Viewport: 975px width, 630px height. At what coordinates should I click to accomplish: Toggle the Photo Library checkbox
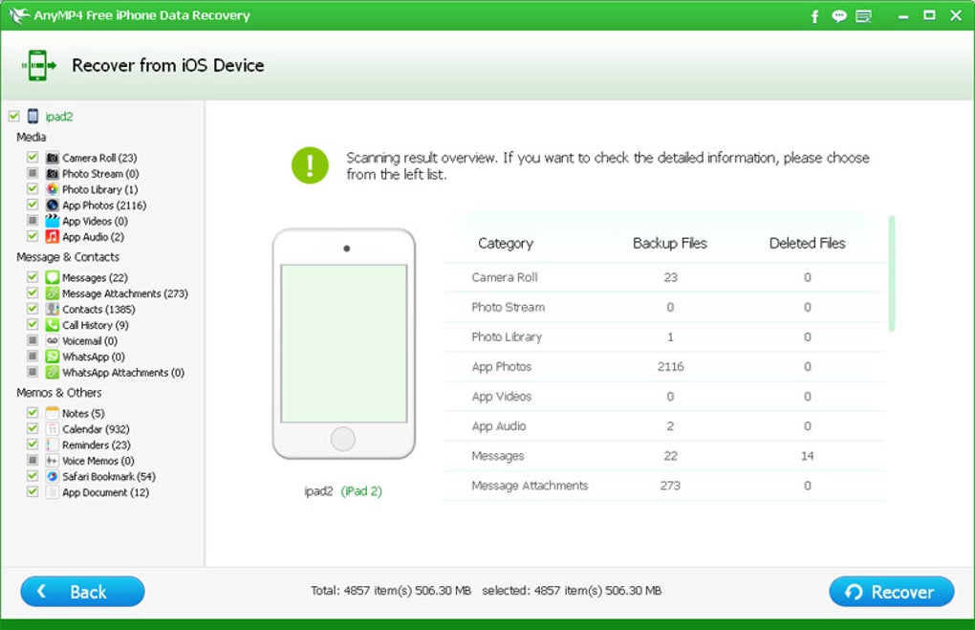click(32, 188)
